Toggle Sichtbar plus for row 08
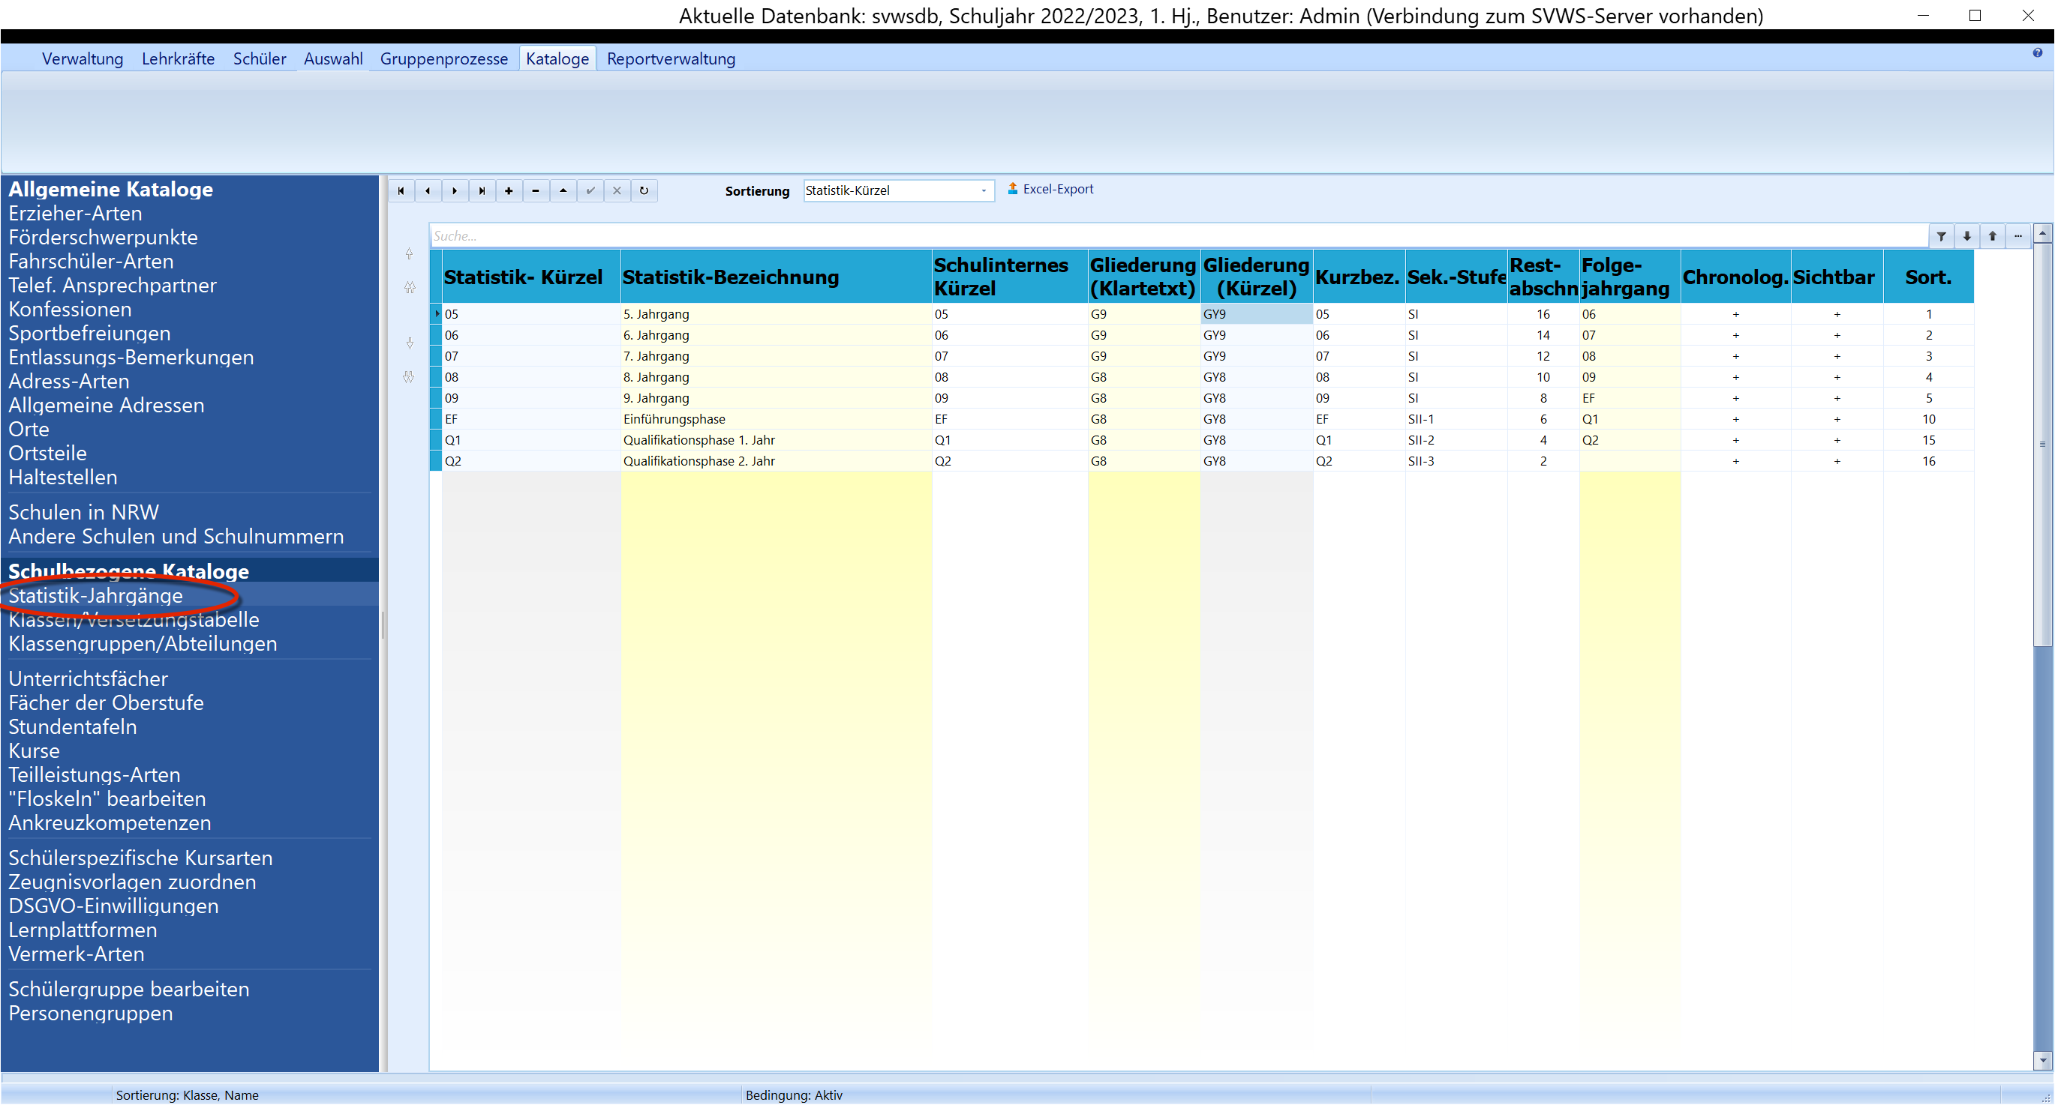Viewport: 2055px width, 1105px height. click(x=1837, y=378)
